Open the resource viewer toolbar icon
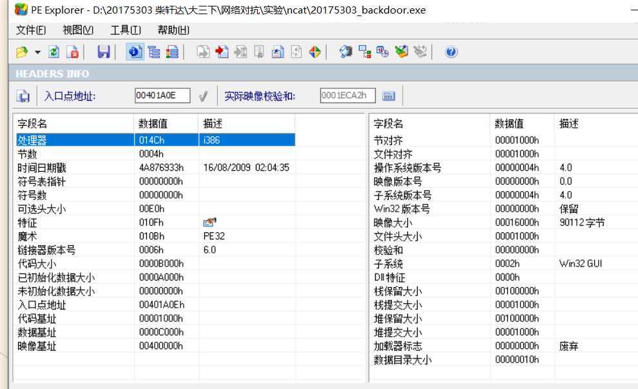638x389 pixels. [278, 52]
